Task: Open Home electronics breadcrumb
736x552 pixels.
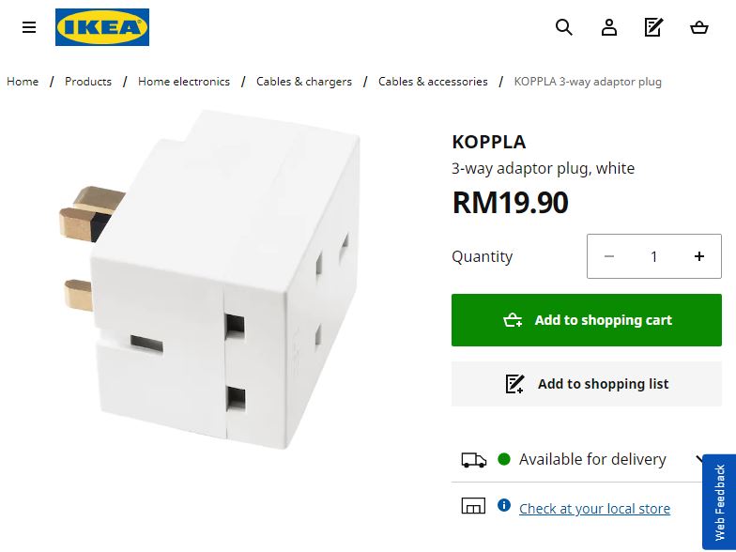Action: [x=184, y=82]
